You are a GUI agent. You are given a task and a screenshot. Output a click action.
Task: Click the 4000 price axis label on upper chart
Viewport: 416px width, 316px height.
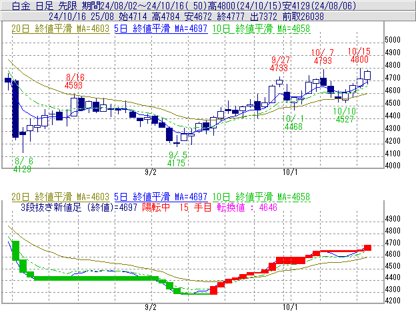click(x=393, y=165)
